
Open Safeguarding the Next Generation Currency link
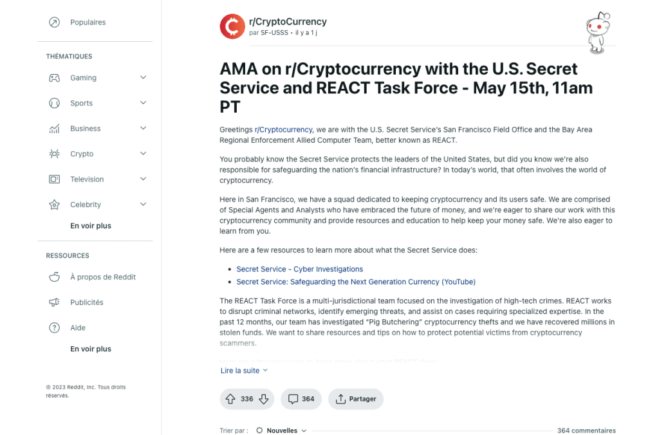click(356, 282)
